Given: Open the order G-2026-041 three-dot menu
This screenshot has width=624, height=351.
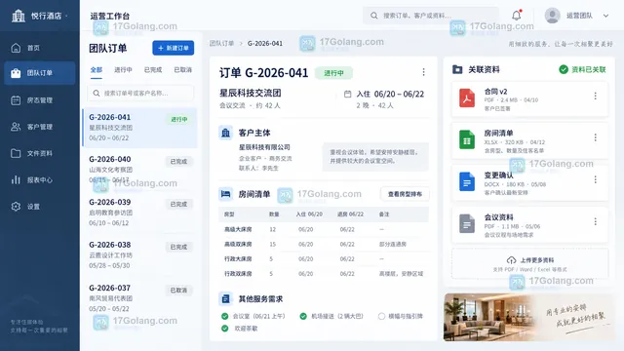Looking at the screenshot, I should [x=423, y=72].
